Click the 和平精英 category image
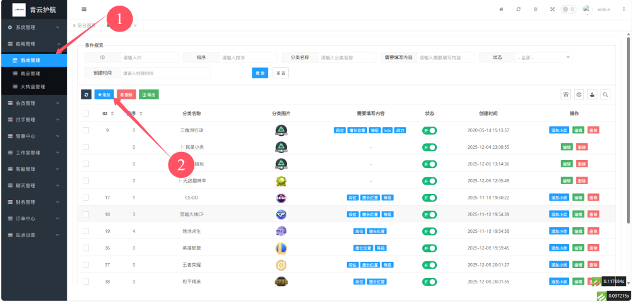 [281, 282]
